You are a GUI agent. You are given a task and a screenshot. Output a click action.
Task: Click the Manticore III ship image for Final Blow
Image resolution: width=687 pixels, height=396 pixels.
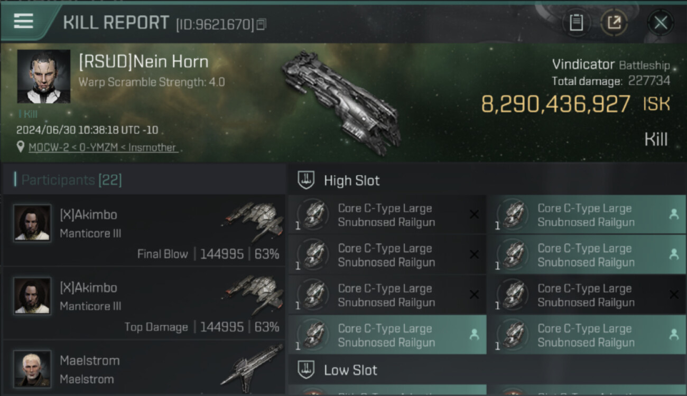coord(252,220)
